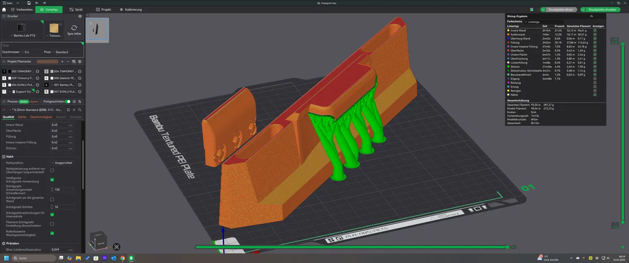Screen dimensions: 629x263
Task: Click filament 1 black color swatch
Action: 10,72
